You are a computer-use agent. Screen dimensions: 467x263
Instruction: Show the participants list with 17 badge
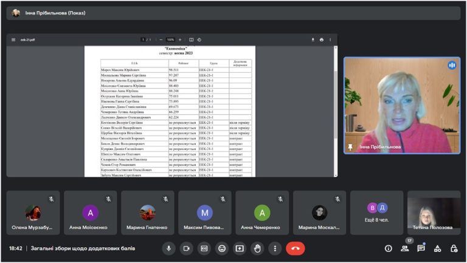pos(405,248)
